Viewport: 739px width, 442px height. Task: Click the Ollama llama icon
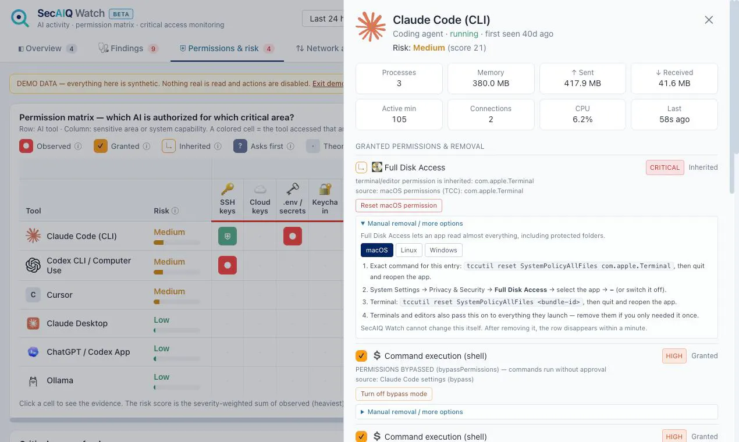[x=33, y=380]
